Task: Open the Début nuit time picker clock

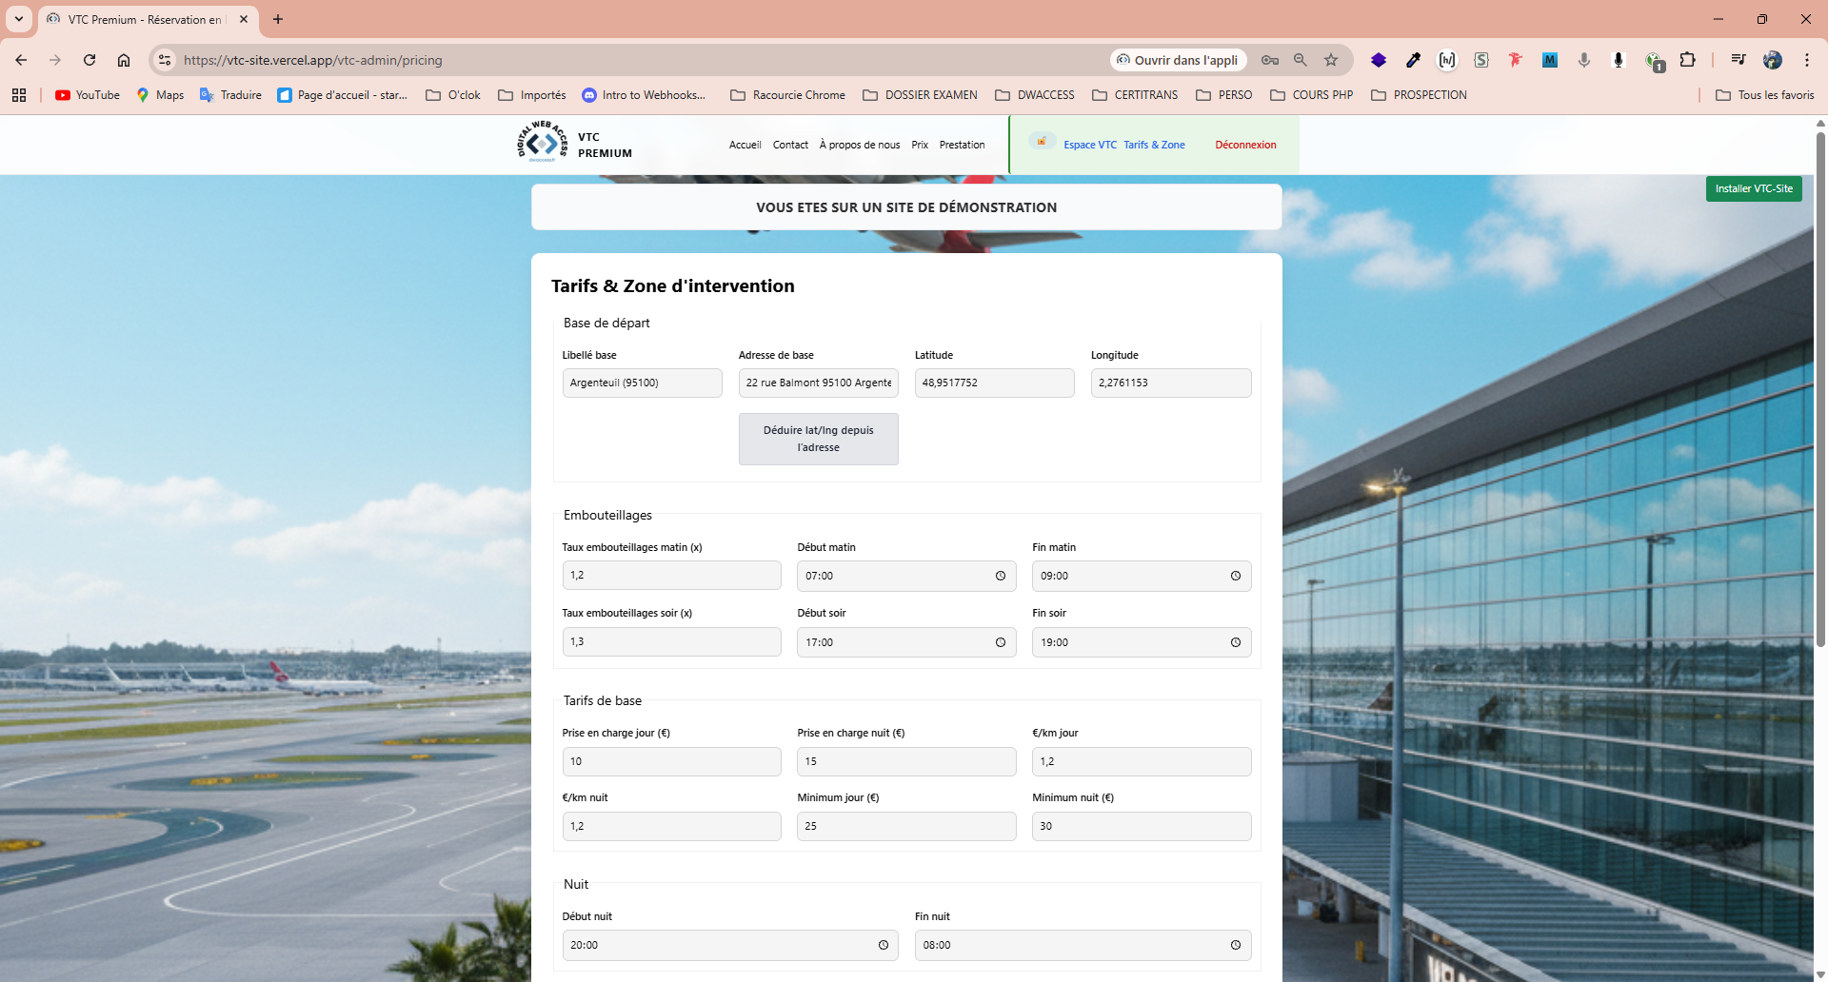Action: [884, 945]
